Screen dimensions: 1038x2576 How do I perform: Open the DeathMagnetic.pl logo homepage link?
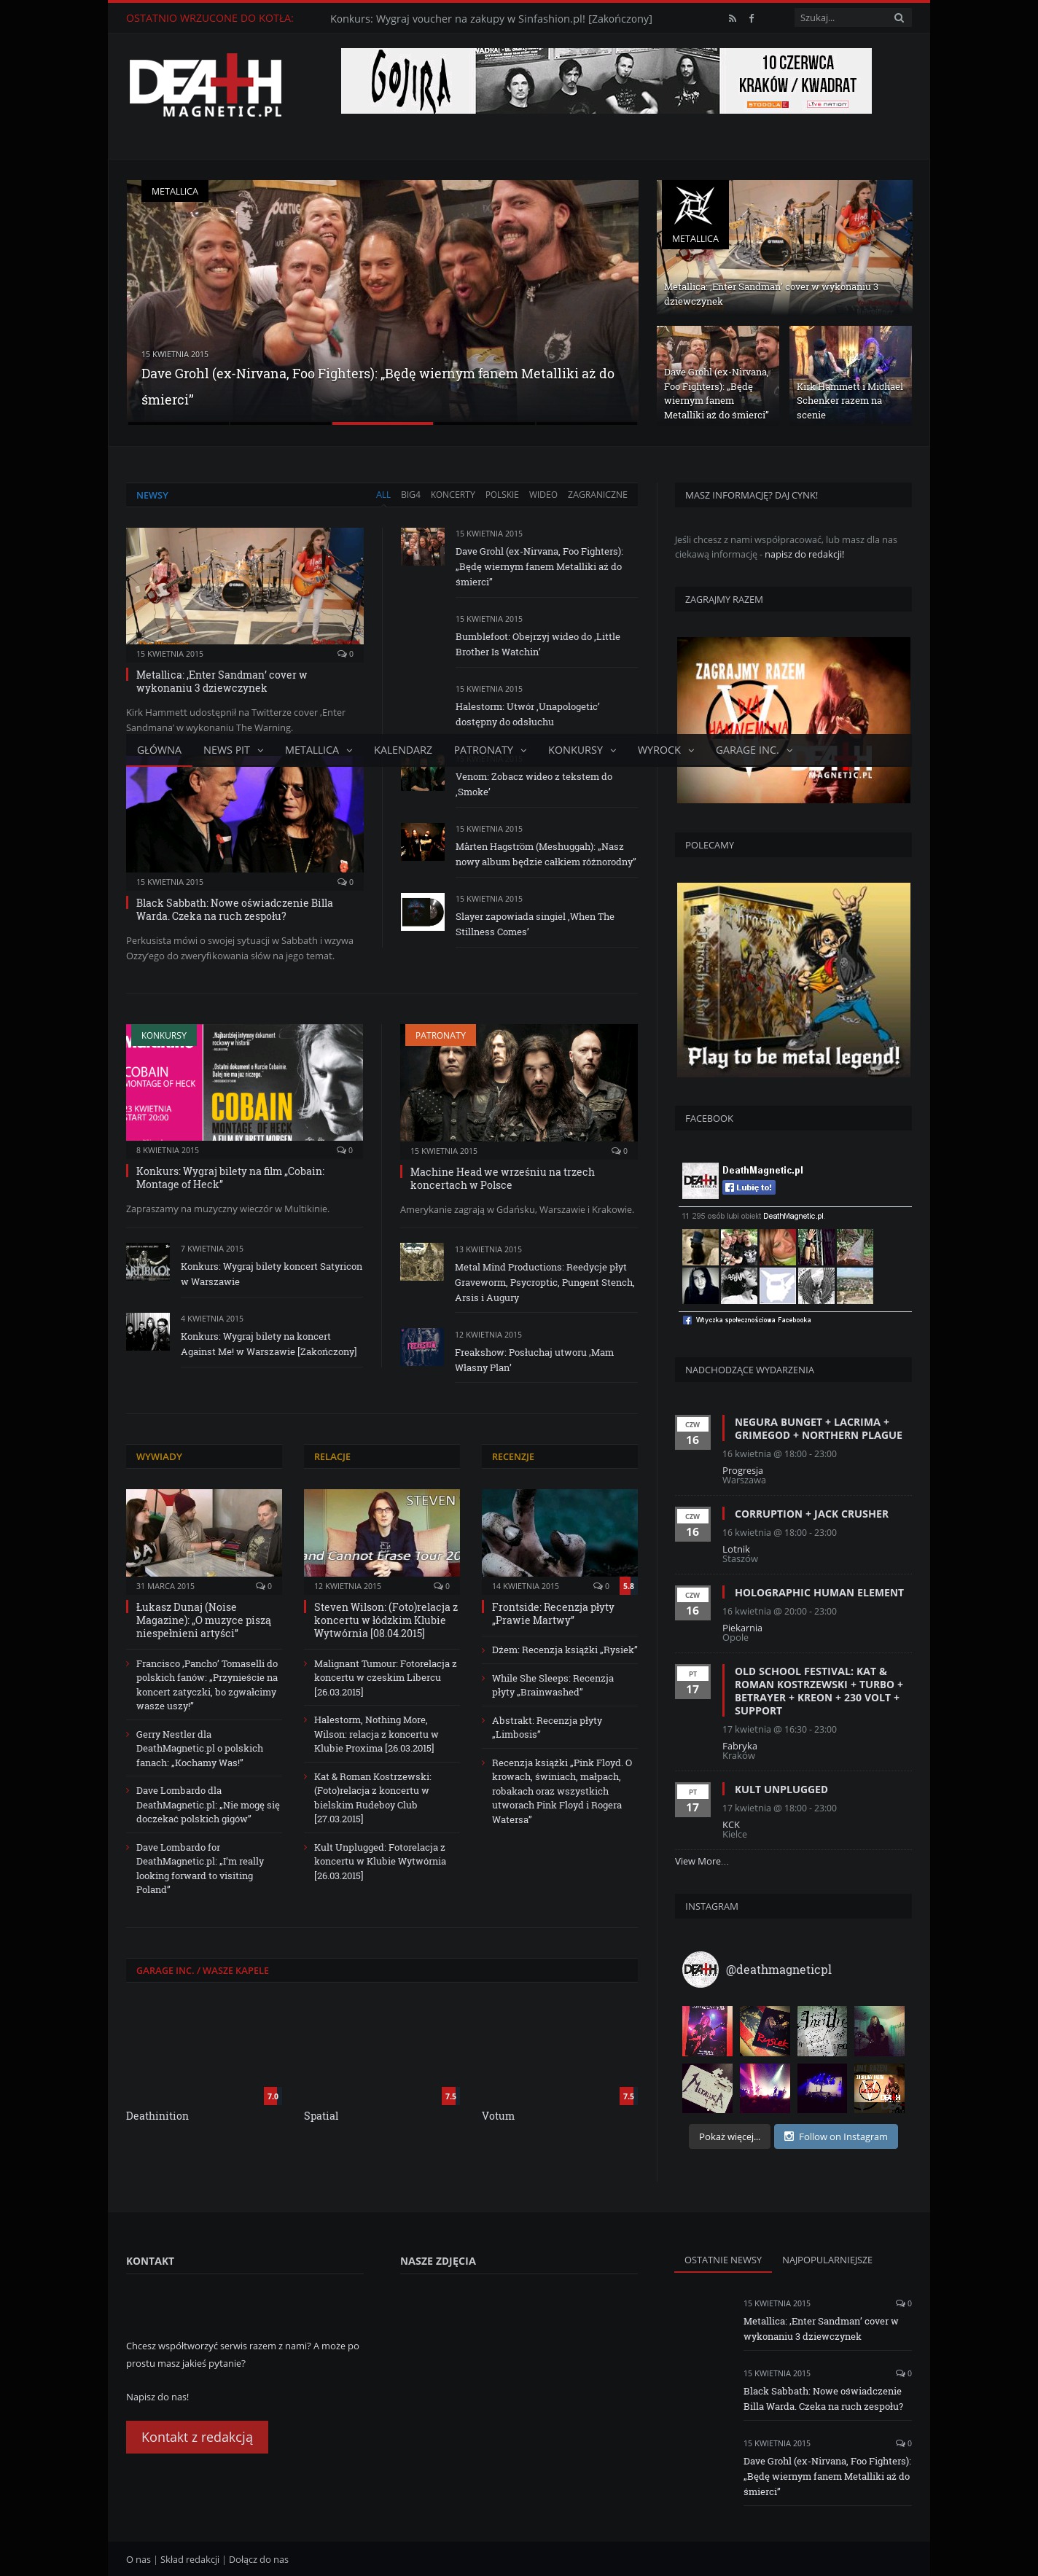pos(206,87)
